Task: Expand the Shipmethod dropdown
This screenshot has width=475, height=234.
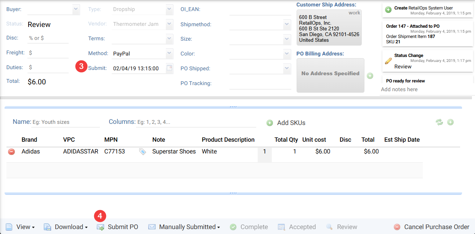Action: [287, 24]
